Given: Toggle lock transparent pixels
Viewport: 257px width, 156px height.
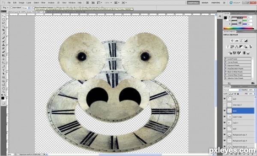Looking at the screenshot, I should pos(230,94).
